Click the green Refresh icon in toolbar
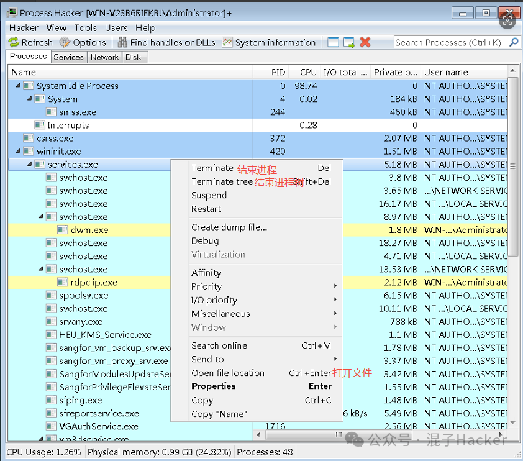 click(14, 42)
